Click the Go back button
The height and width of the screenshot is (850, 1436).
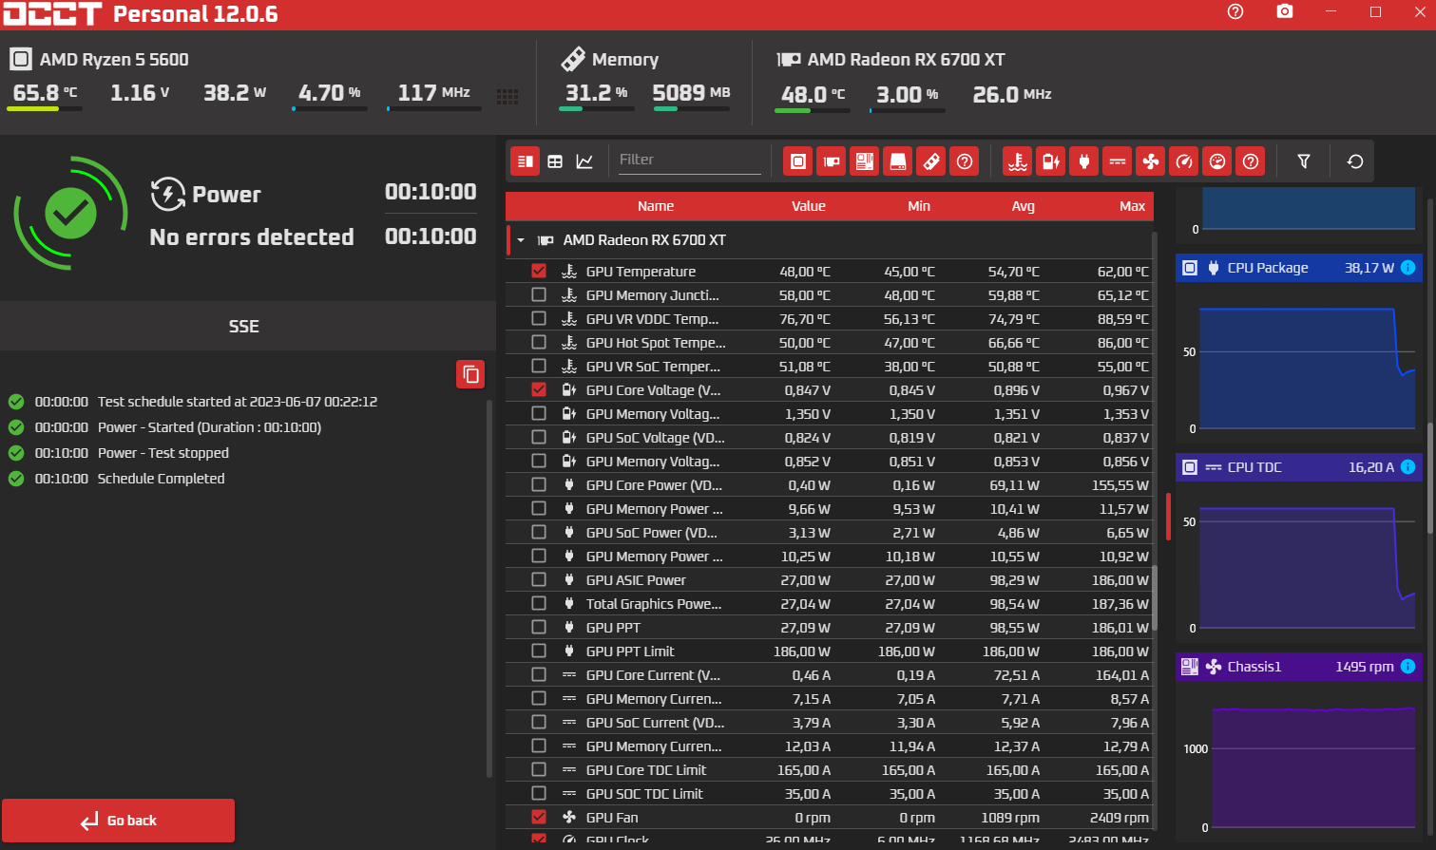118,821
